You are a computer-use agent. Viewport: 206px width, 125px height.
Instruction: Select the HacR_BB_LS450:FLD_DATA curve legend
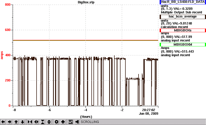tap(183, 2)
